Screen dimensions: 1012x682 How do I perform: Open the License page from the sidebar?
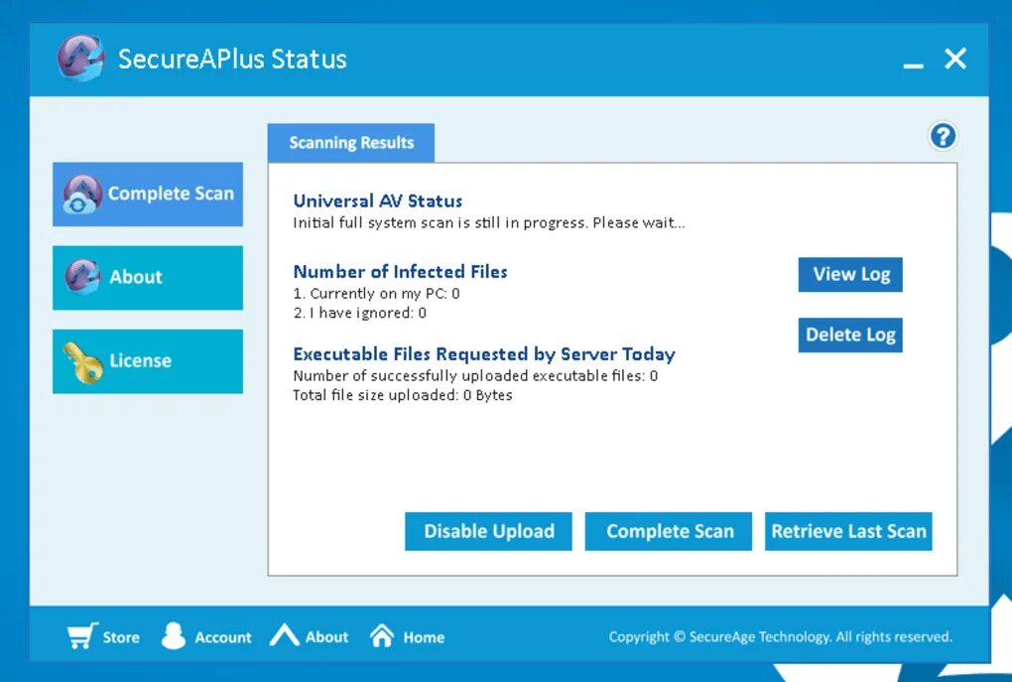pos(147,360)
